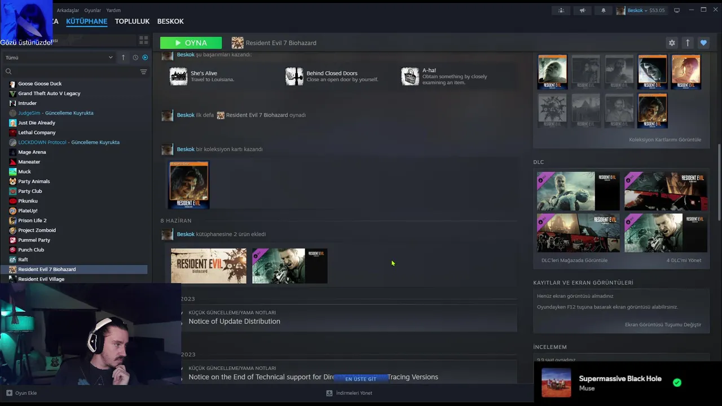Click the Pummel Party icon

(13, 240)
